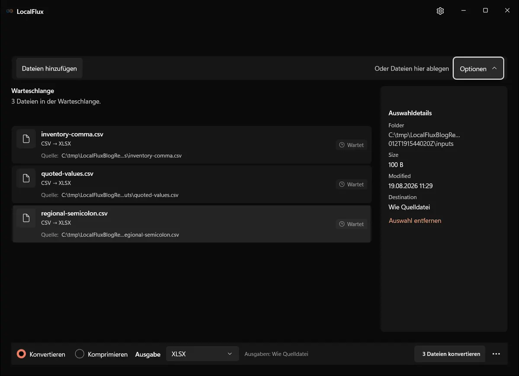Click the Ausgabe label
This screenshot has height=376, width=519.
(148, 354)
